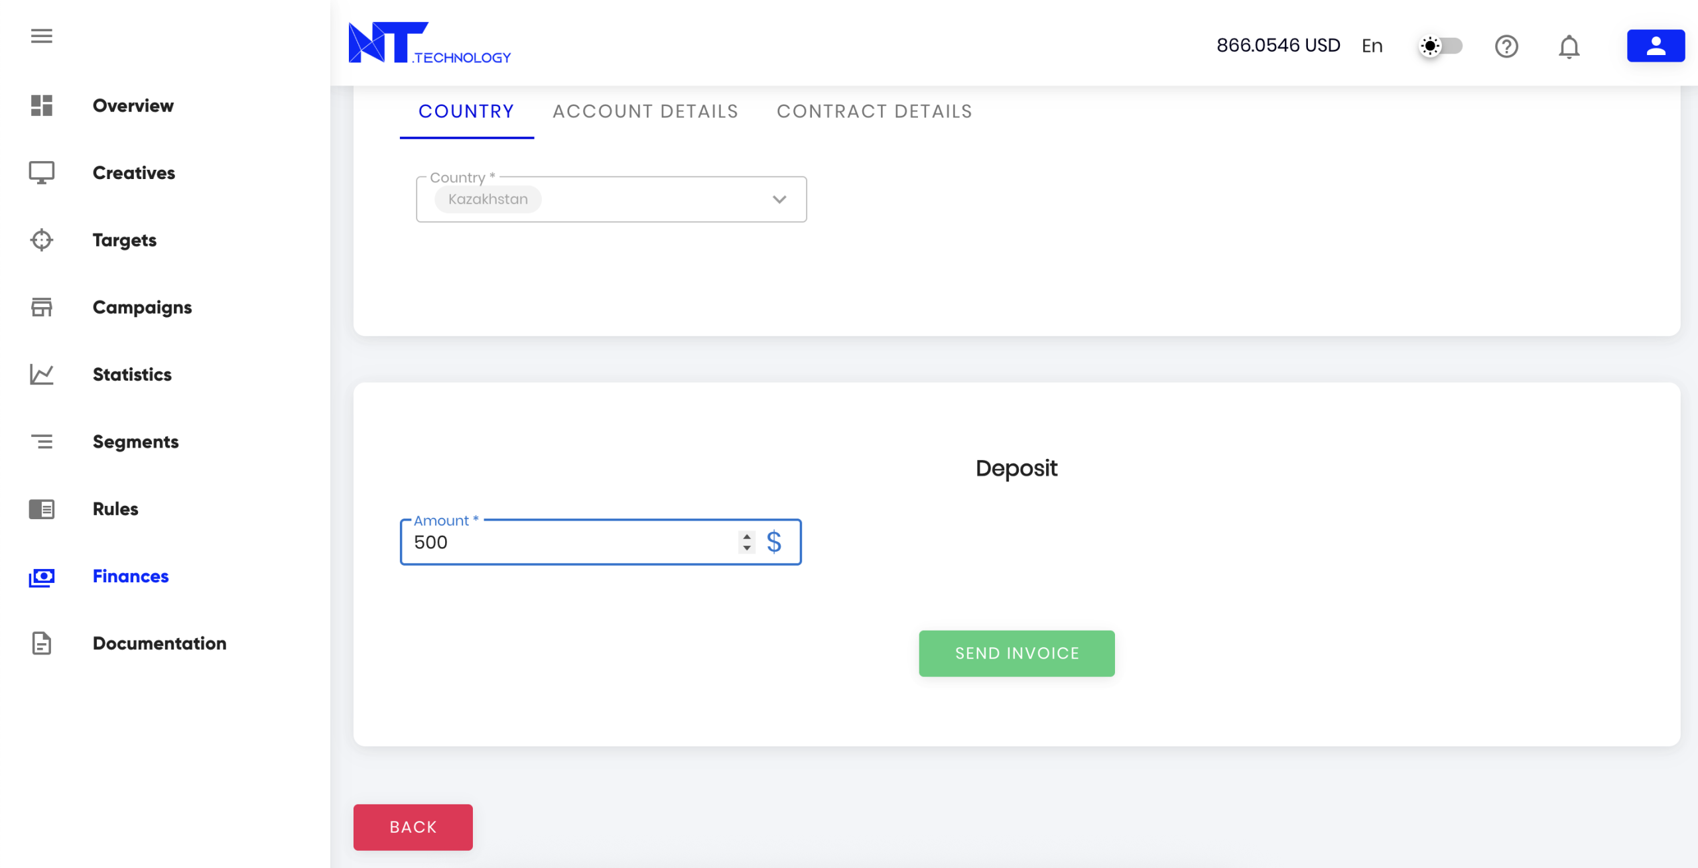Image resolution: width=1698 pixels, height=868 pixels.
Task: Open notifications bell icon
Action: [1569, 46]
